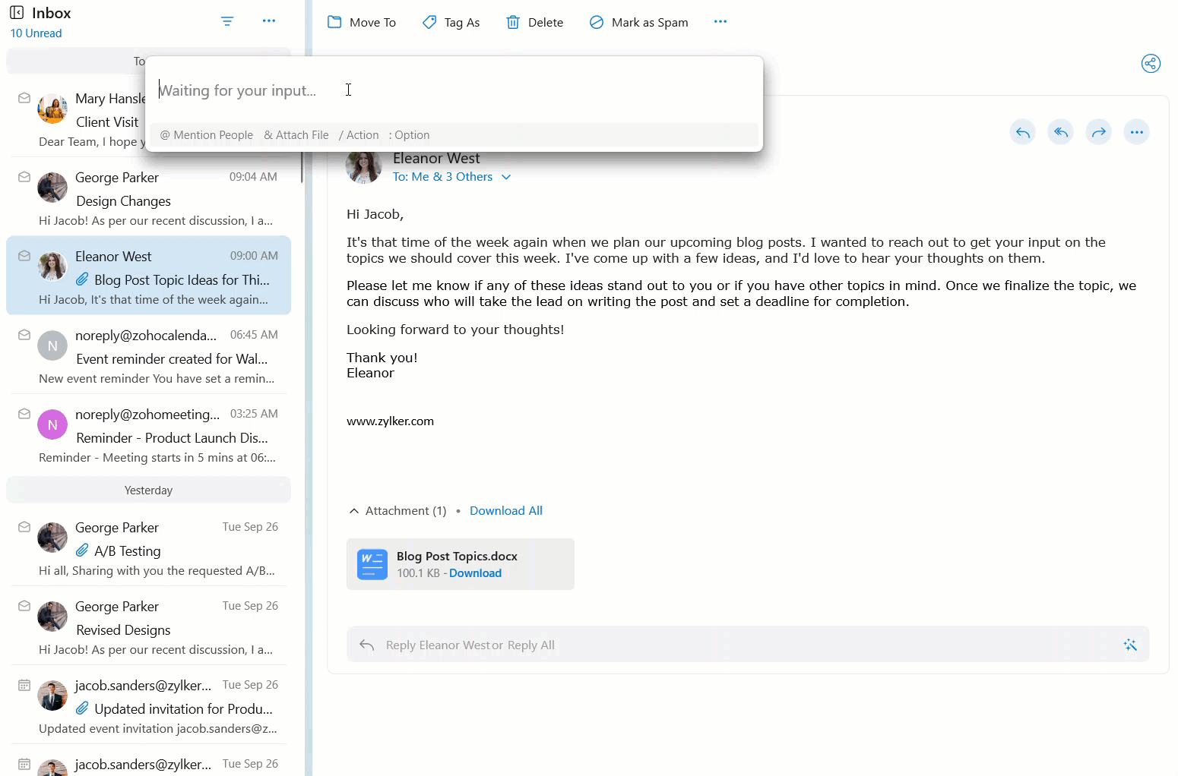The image size is (1178, 776).
Task: Click the share icon at top right
Action: coord(1151,64)
